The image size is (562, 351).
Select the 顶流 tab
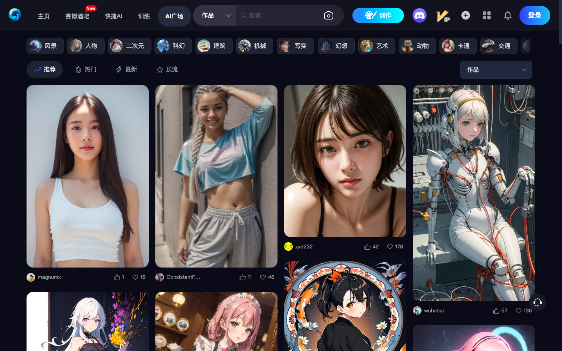coord(167,69)
